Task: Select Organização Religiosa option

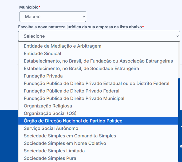Action: click(x=98, y=106)
